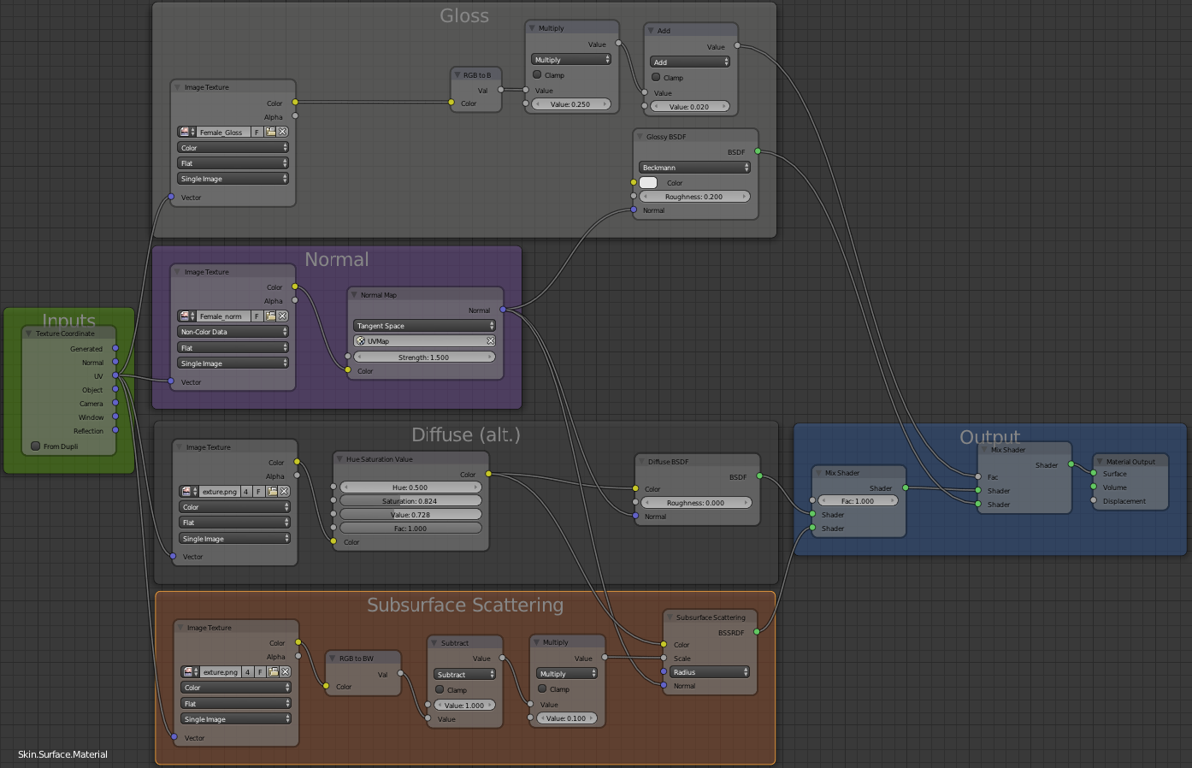Click the UVMap icon in Normal Map node

pos(361,341)
